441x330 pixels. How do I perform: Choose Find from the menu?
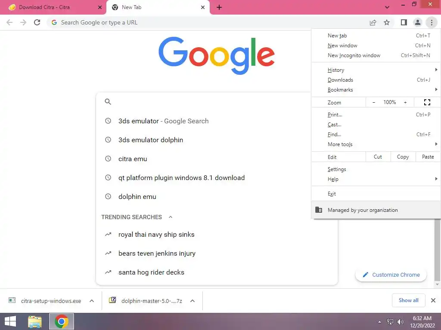tap(376, 134)
